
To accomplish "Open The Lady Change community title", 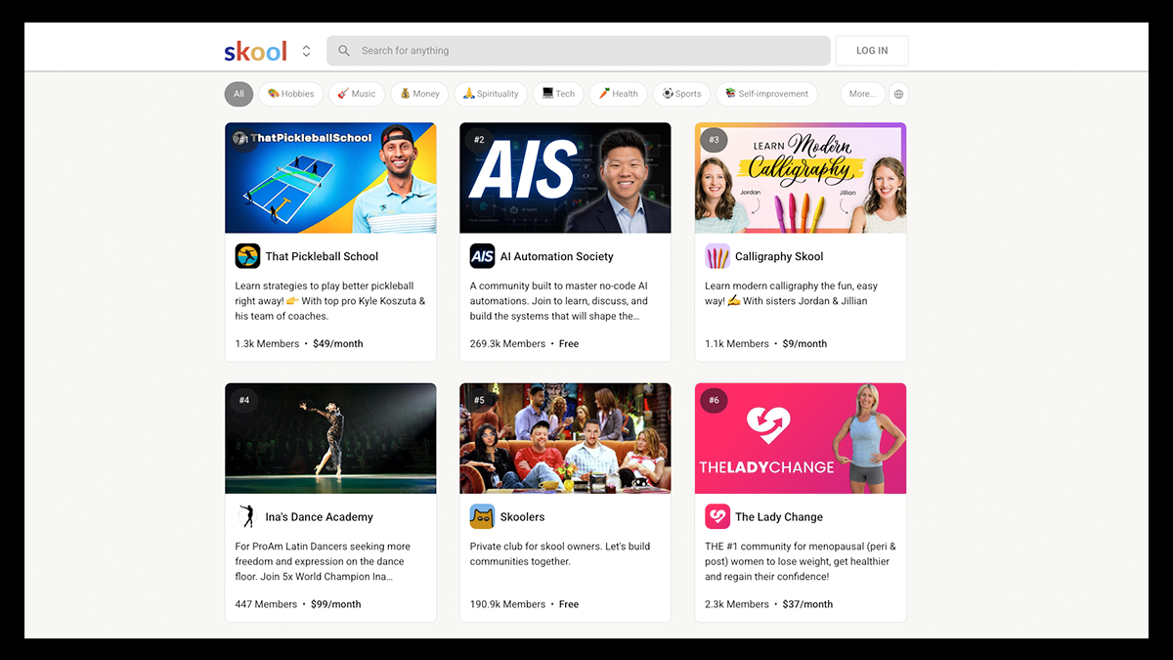I will [779, 516].
